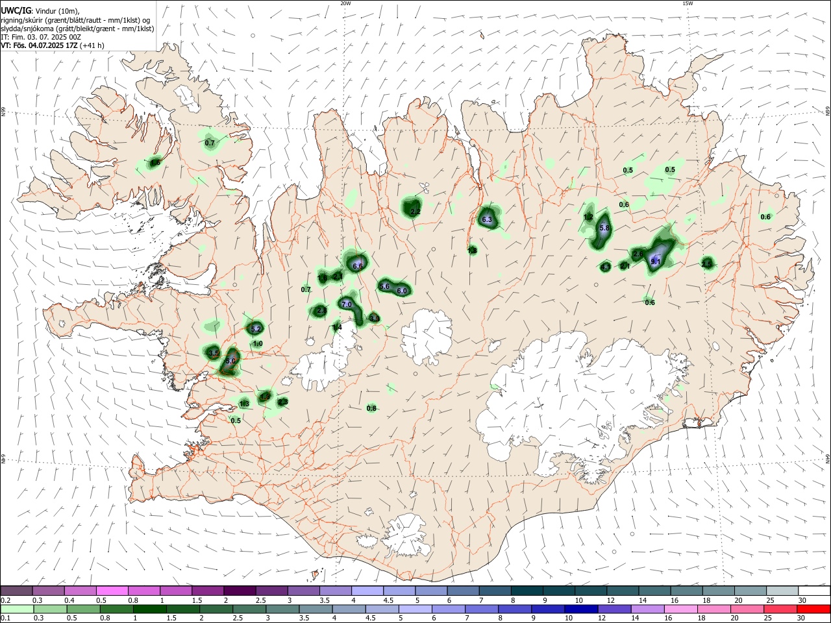
Task: Click the 5.0 rainfall value label
Action: point(230,360)
